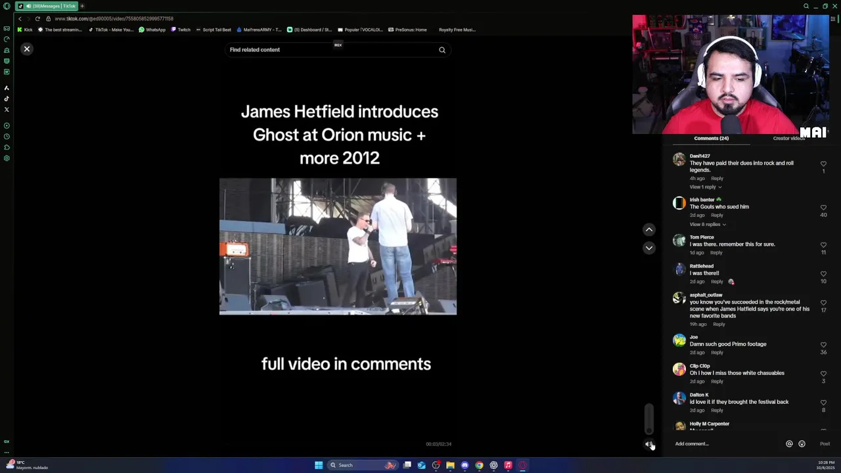This screenshot has height=473, width=841.
Task: Open the GX Corner gamepad icon in sidebar
Action: 7,29
